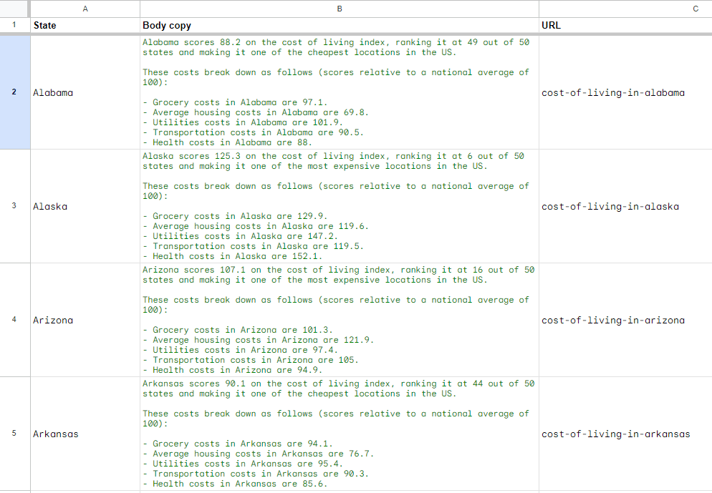
Task: Select the Arkansas state cell
Action: coord(85,434)
